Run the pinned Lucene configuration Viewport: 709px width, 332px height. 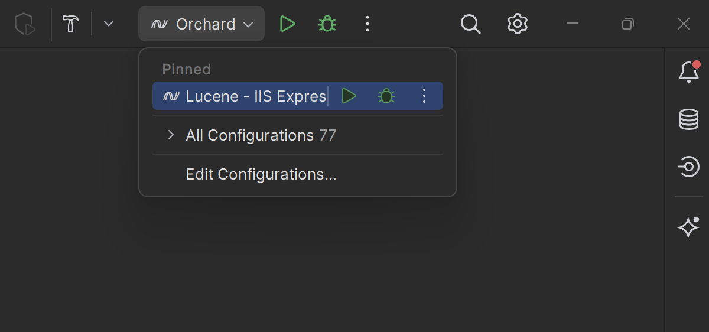pos(349,96)
